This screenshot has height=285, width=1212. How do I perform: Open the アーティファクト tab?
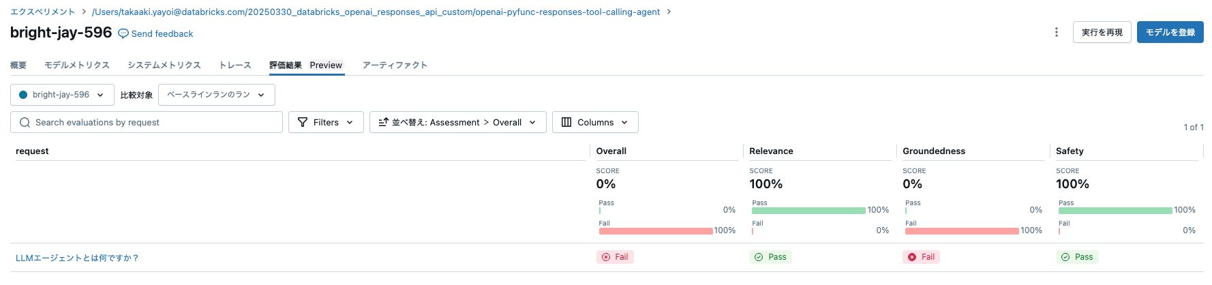395,65
